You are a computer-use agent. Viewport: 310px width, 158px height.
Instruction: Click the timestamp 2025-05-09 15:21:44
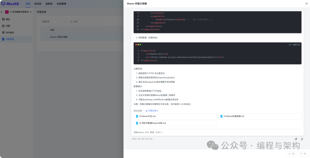142,139
